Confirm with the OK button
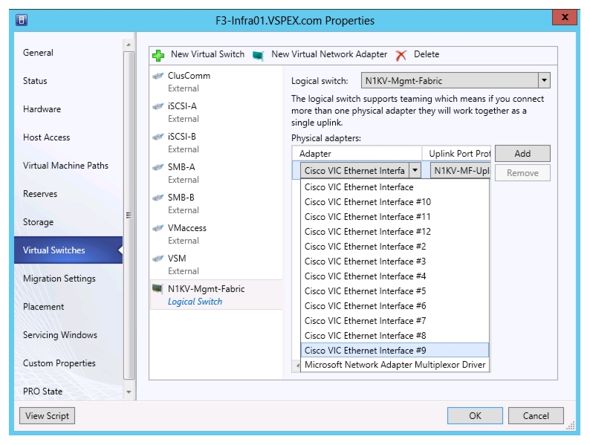This screenshot has height=445, width=590. point(475,416)
